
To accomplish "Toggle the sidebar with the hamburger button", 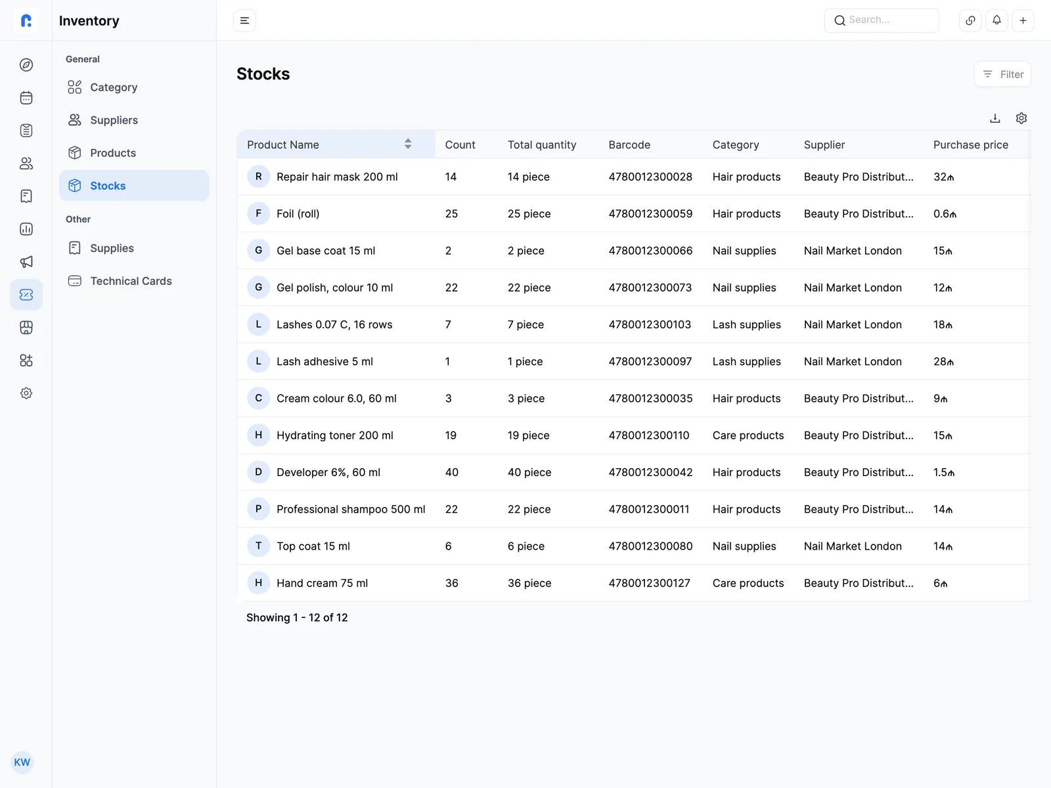I will tap(244, 20).
